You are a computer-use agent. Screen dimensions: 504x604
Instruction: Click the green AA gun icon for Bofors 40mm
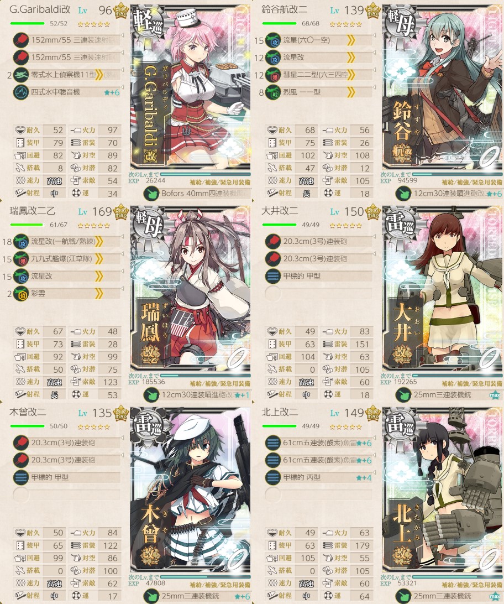point(151,194)
